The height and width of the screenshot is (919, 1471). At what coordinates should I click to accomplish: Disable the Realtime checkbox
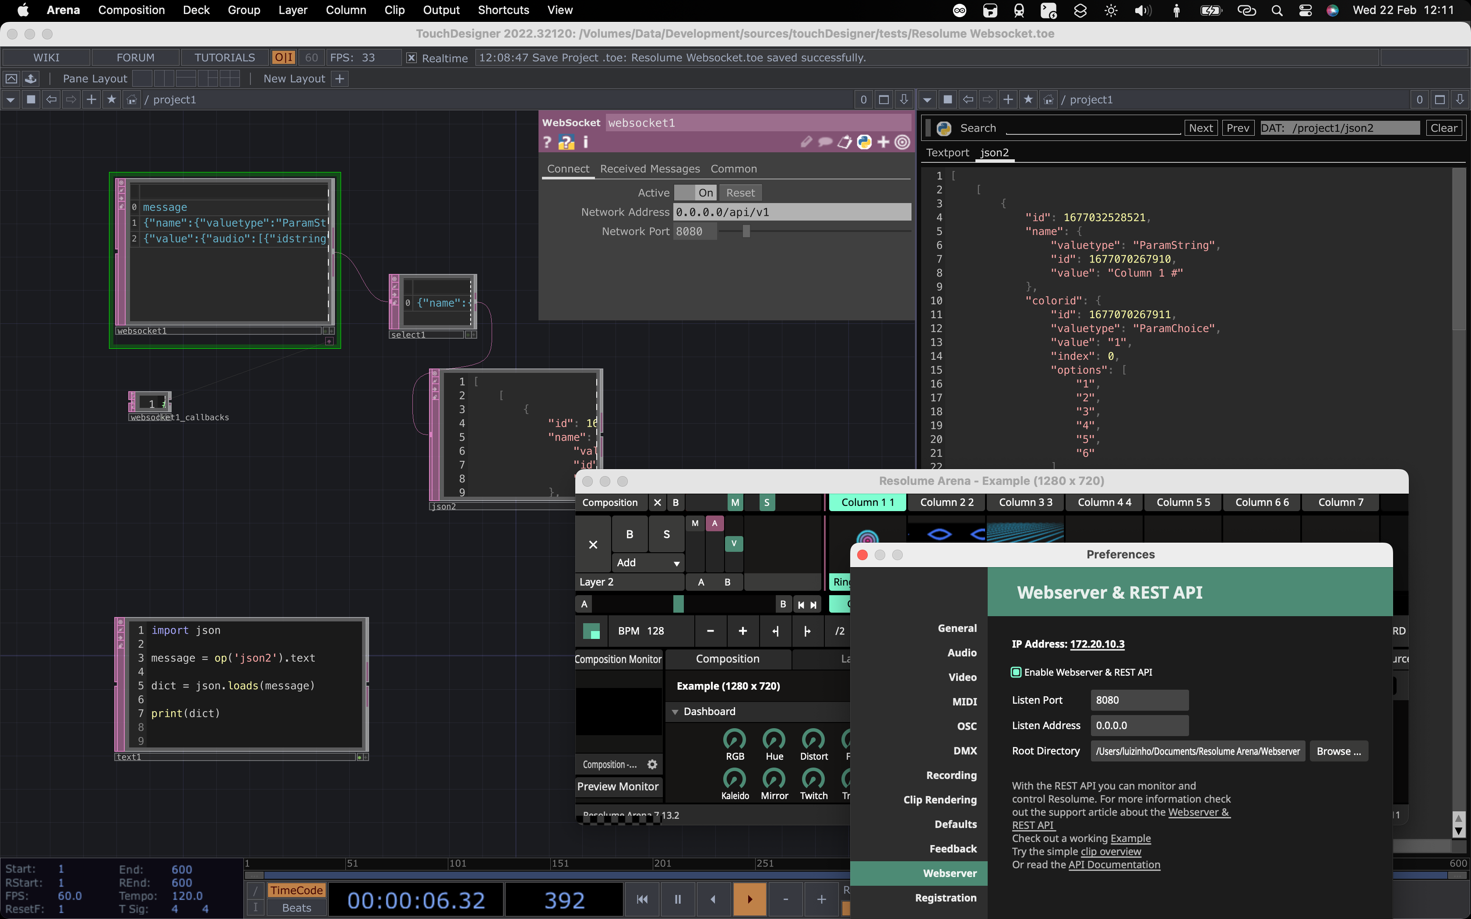[412, 58]
